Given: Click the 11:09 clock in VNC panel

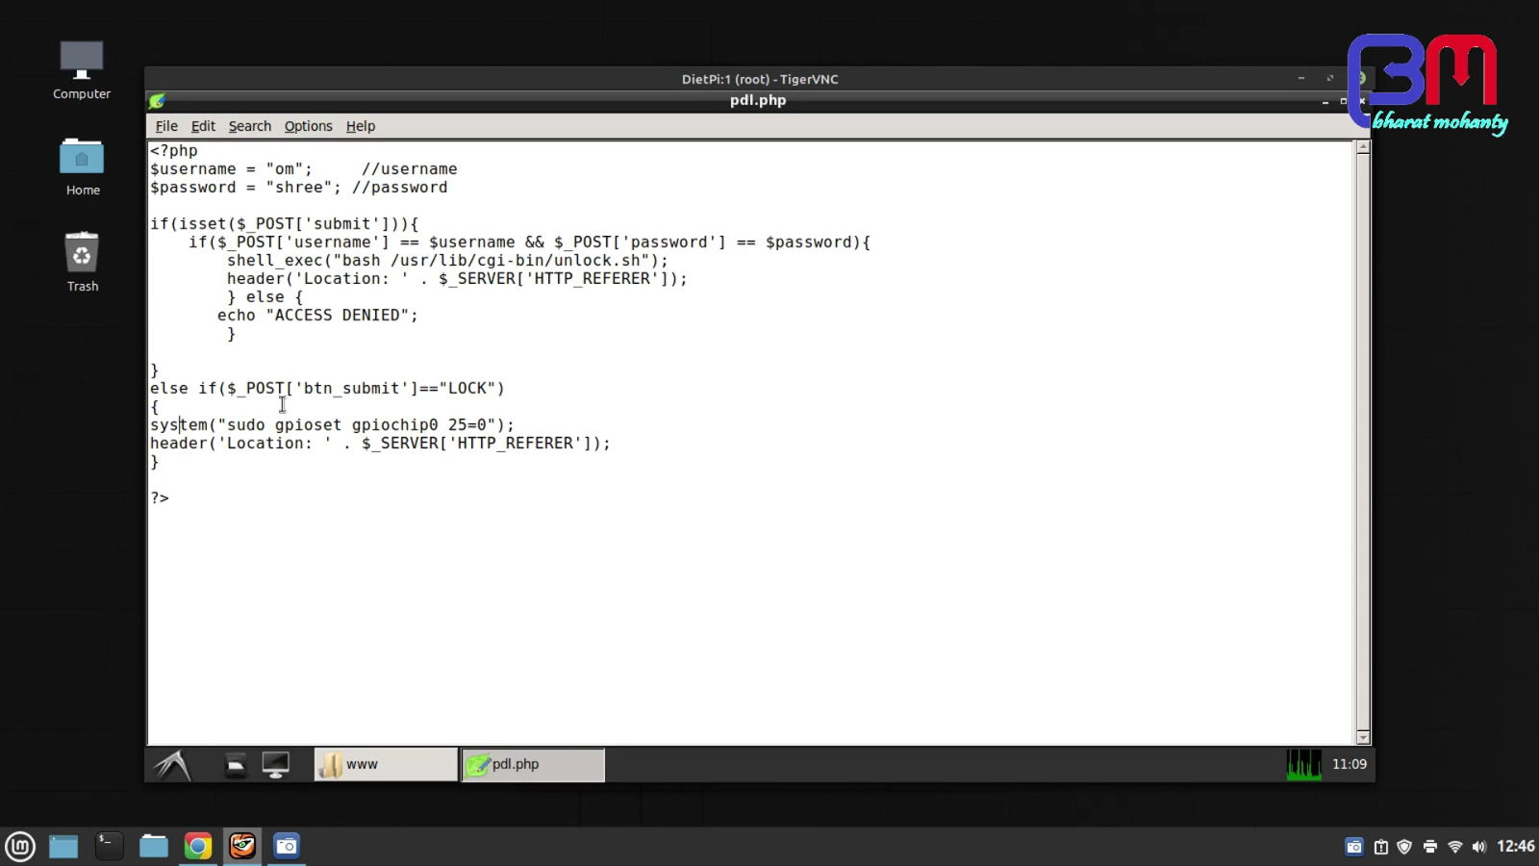Looking at the screenshot, I should [x=1349, y=764].
